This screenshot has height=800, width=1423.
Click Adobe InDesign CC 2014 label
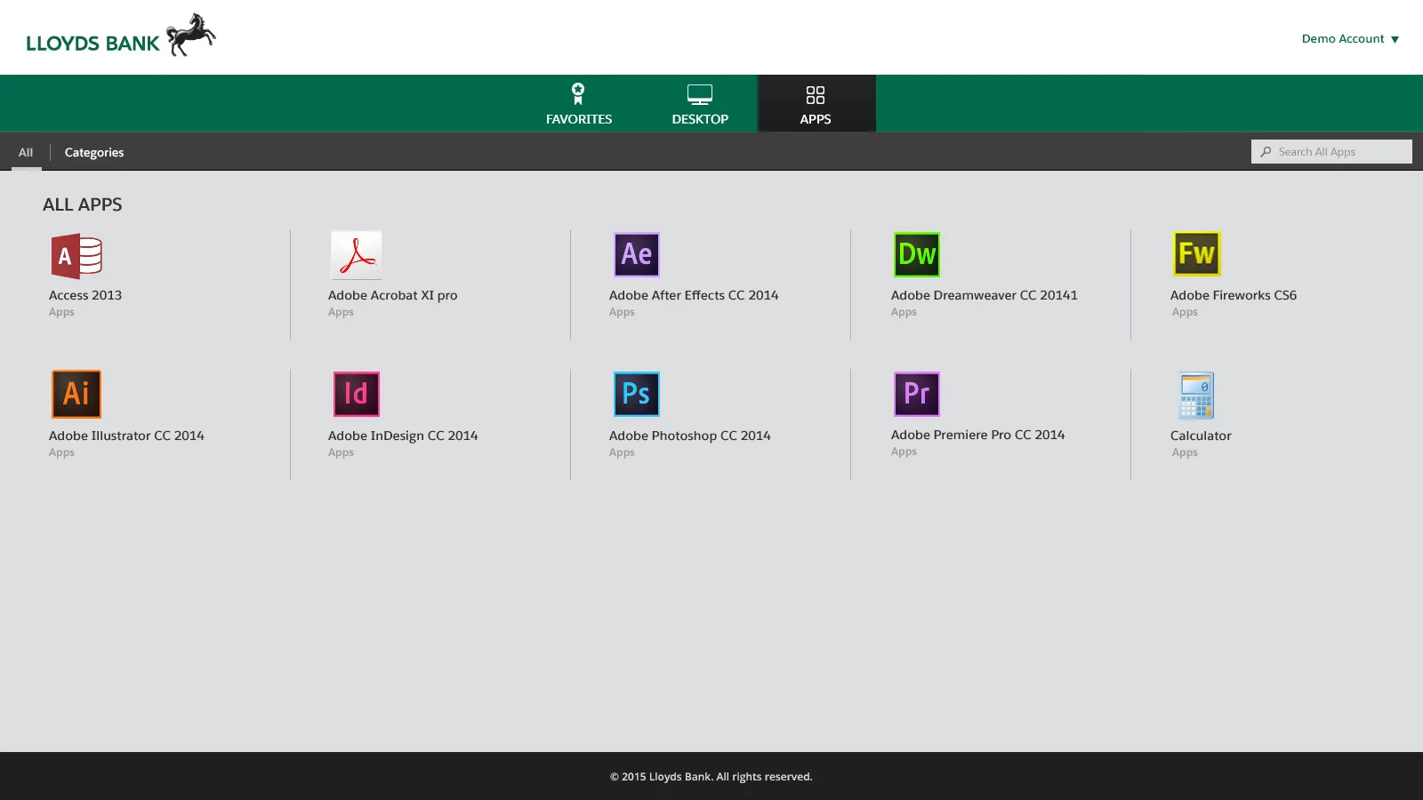403,436
